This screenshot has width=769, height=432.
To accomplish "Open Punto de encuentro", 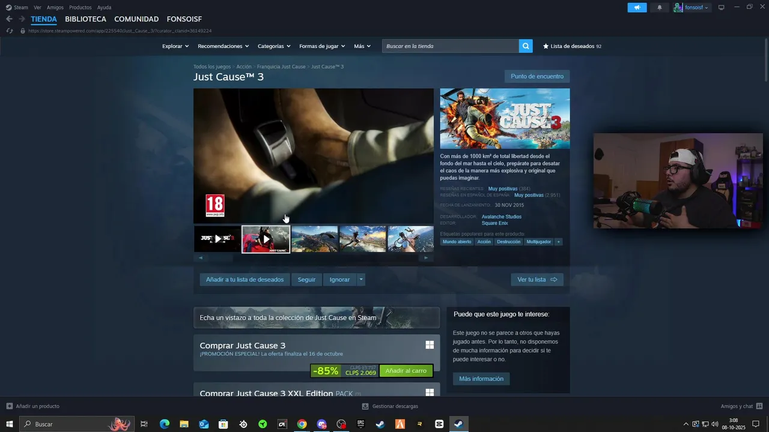I will 537,76.
